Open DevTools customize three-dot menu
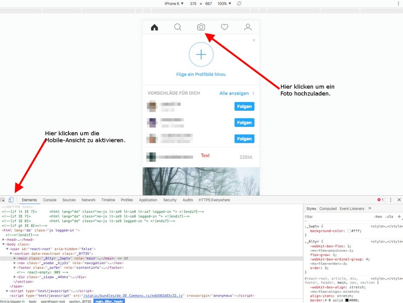403x303 pixels. pyautogui.click(x=391, y=200)
